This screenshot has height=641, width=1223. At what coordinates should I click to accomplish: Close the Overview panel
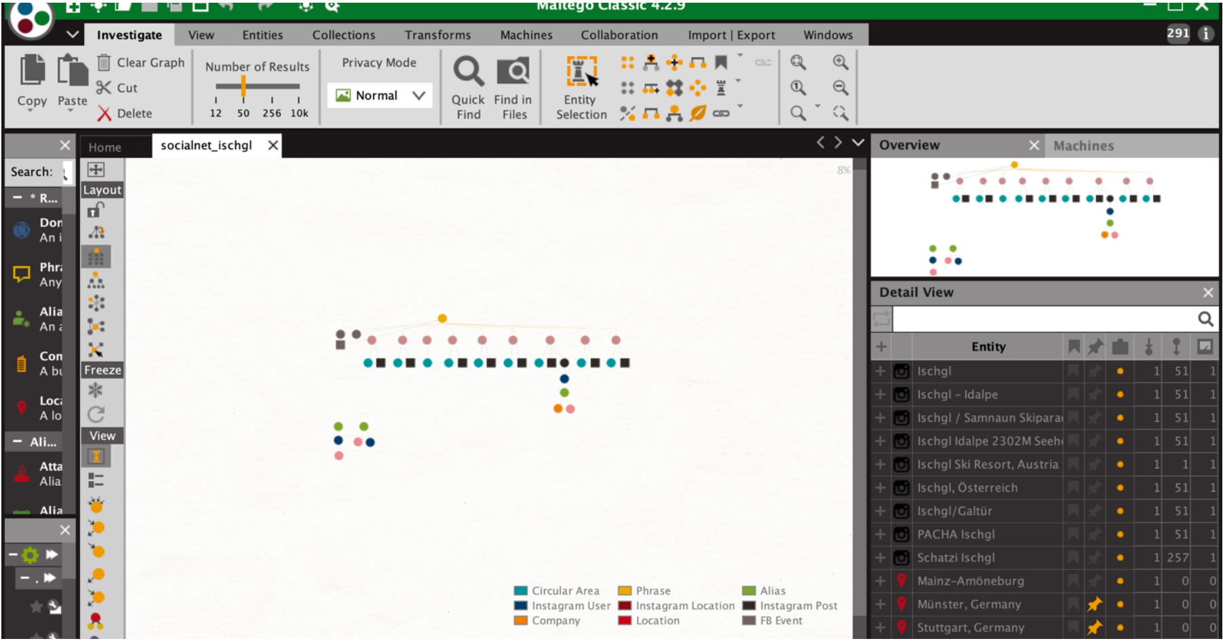pyautogui.click(x=1034, y=145)
